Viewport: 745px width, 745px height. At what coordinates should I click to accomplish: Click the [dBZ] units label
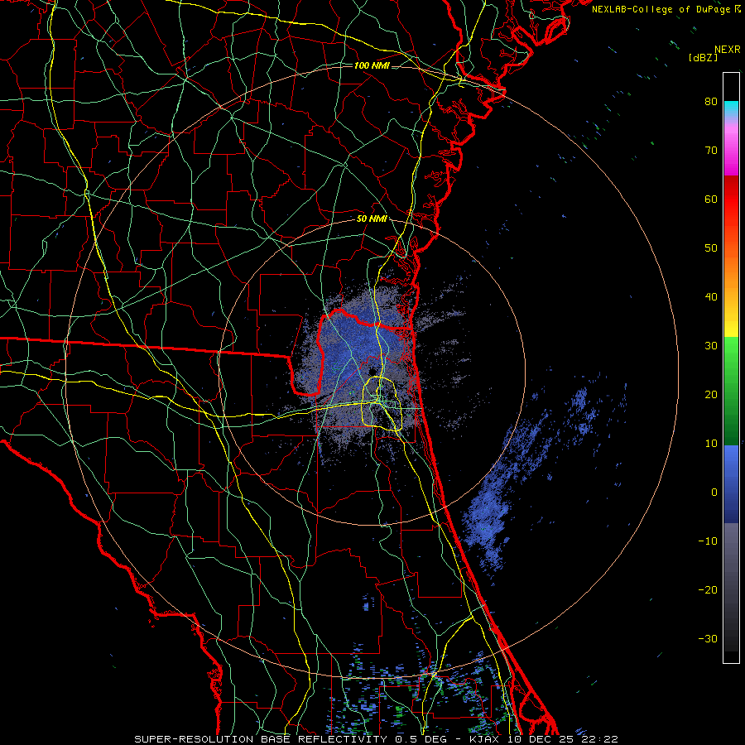pos(703,57)
